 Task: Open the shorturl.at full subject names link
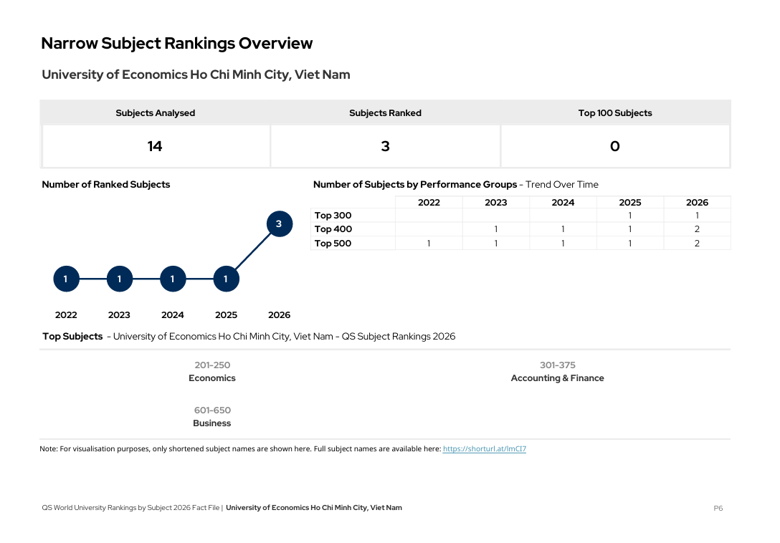tap(484, 449)
